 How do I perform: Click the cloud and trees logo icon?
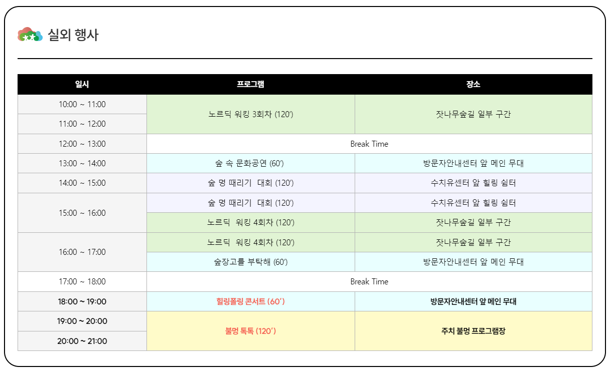pos(30,34)
